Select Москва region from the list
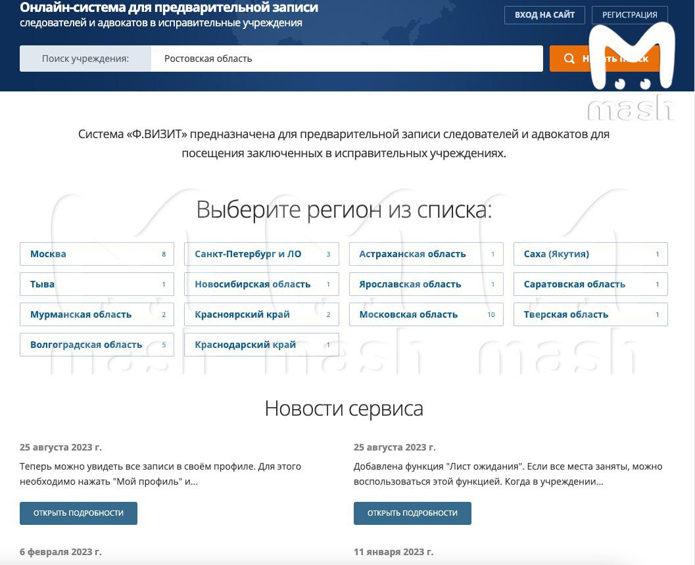695x565 pixels. point(97,254)
